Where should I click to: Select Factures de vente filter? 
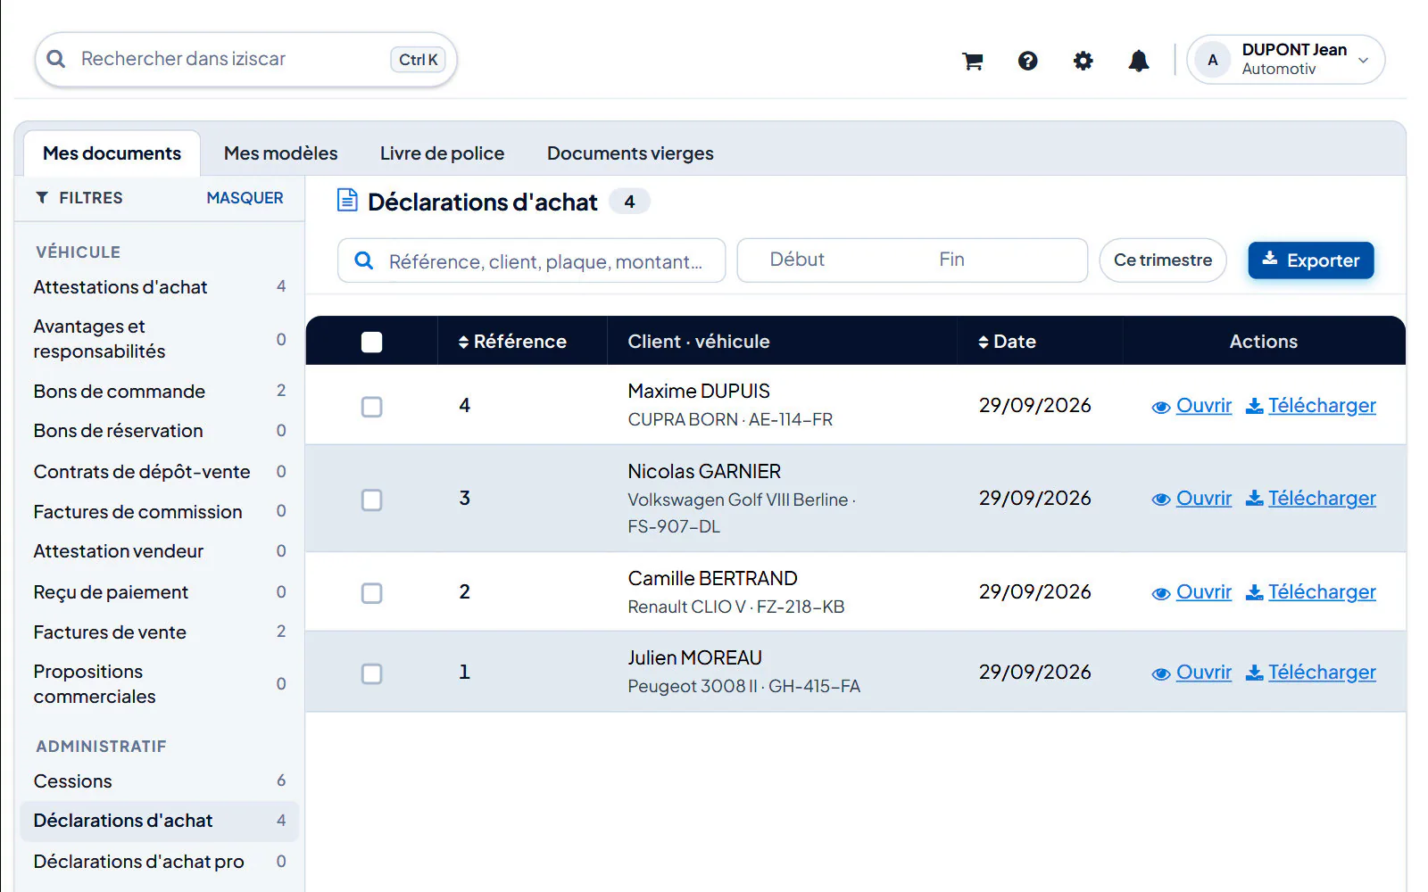click(159, 632)
